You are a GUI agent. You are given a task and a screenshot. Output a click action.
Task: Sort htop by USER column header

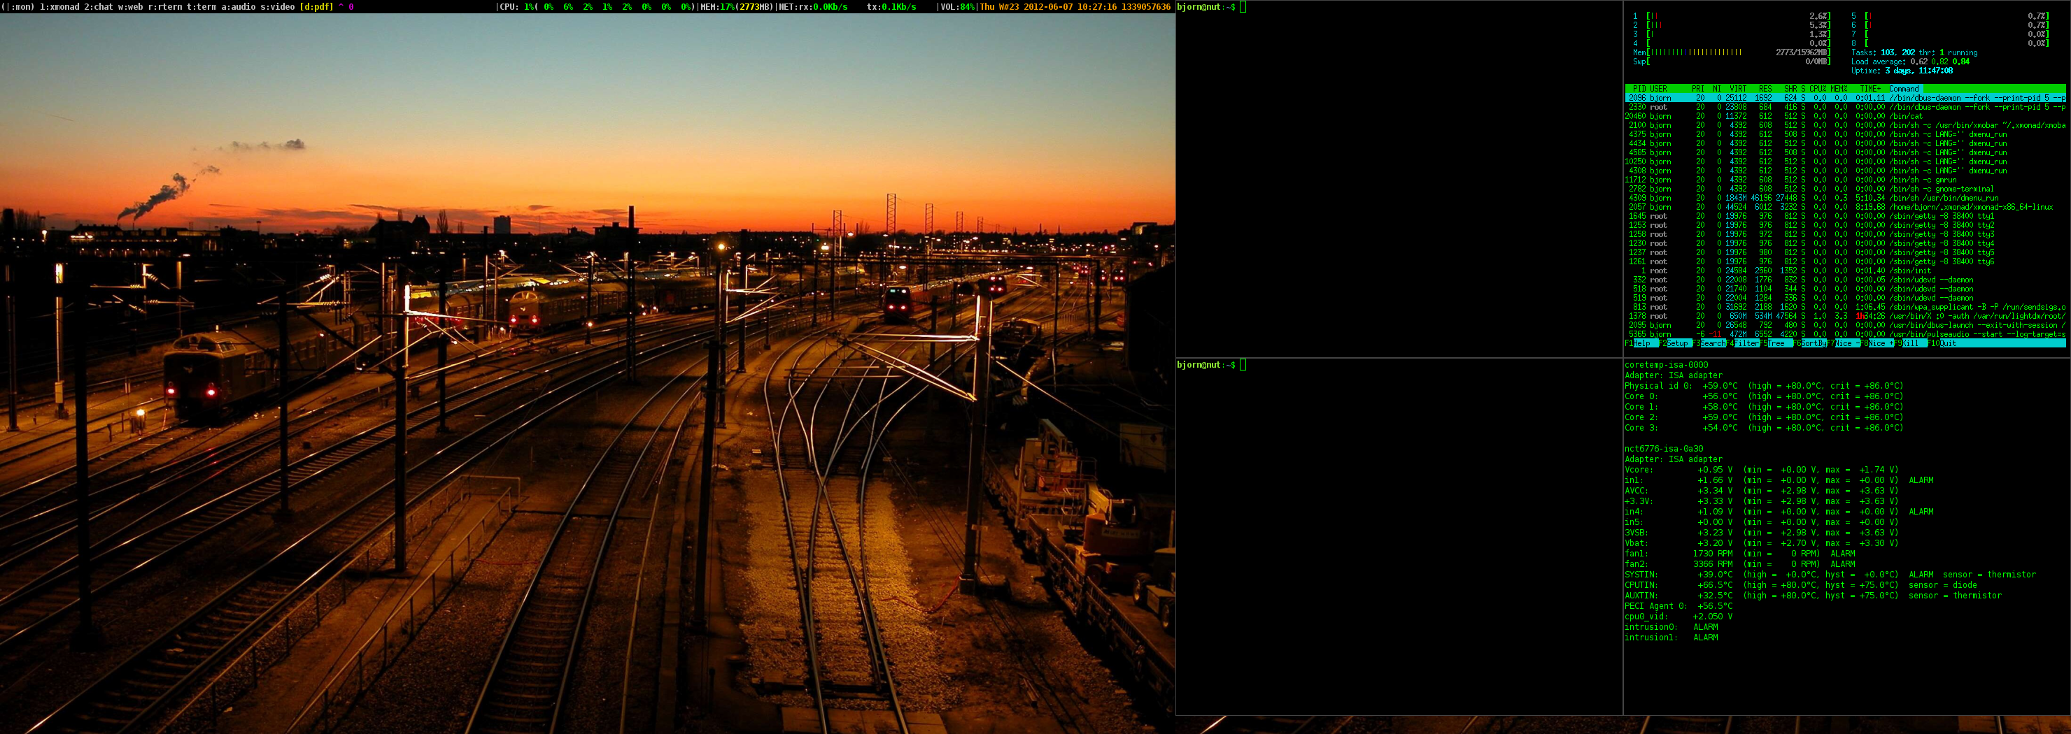1659,88
